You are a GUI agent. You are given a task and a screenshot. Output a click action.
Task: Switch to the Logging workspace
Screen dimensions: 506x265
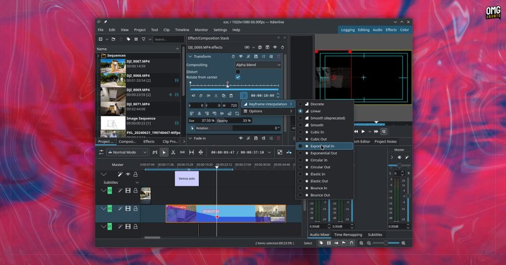(x=348, y=29)
